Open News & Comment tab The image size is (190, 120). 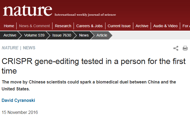click(35, 26)
